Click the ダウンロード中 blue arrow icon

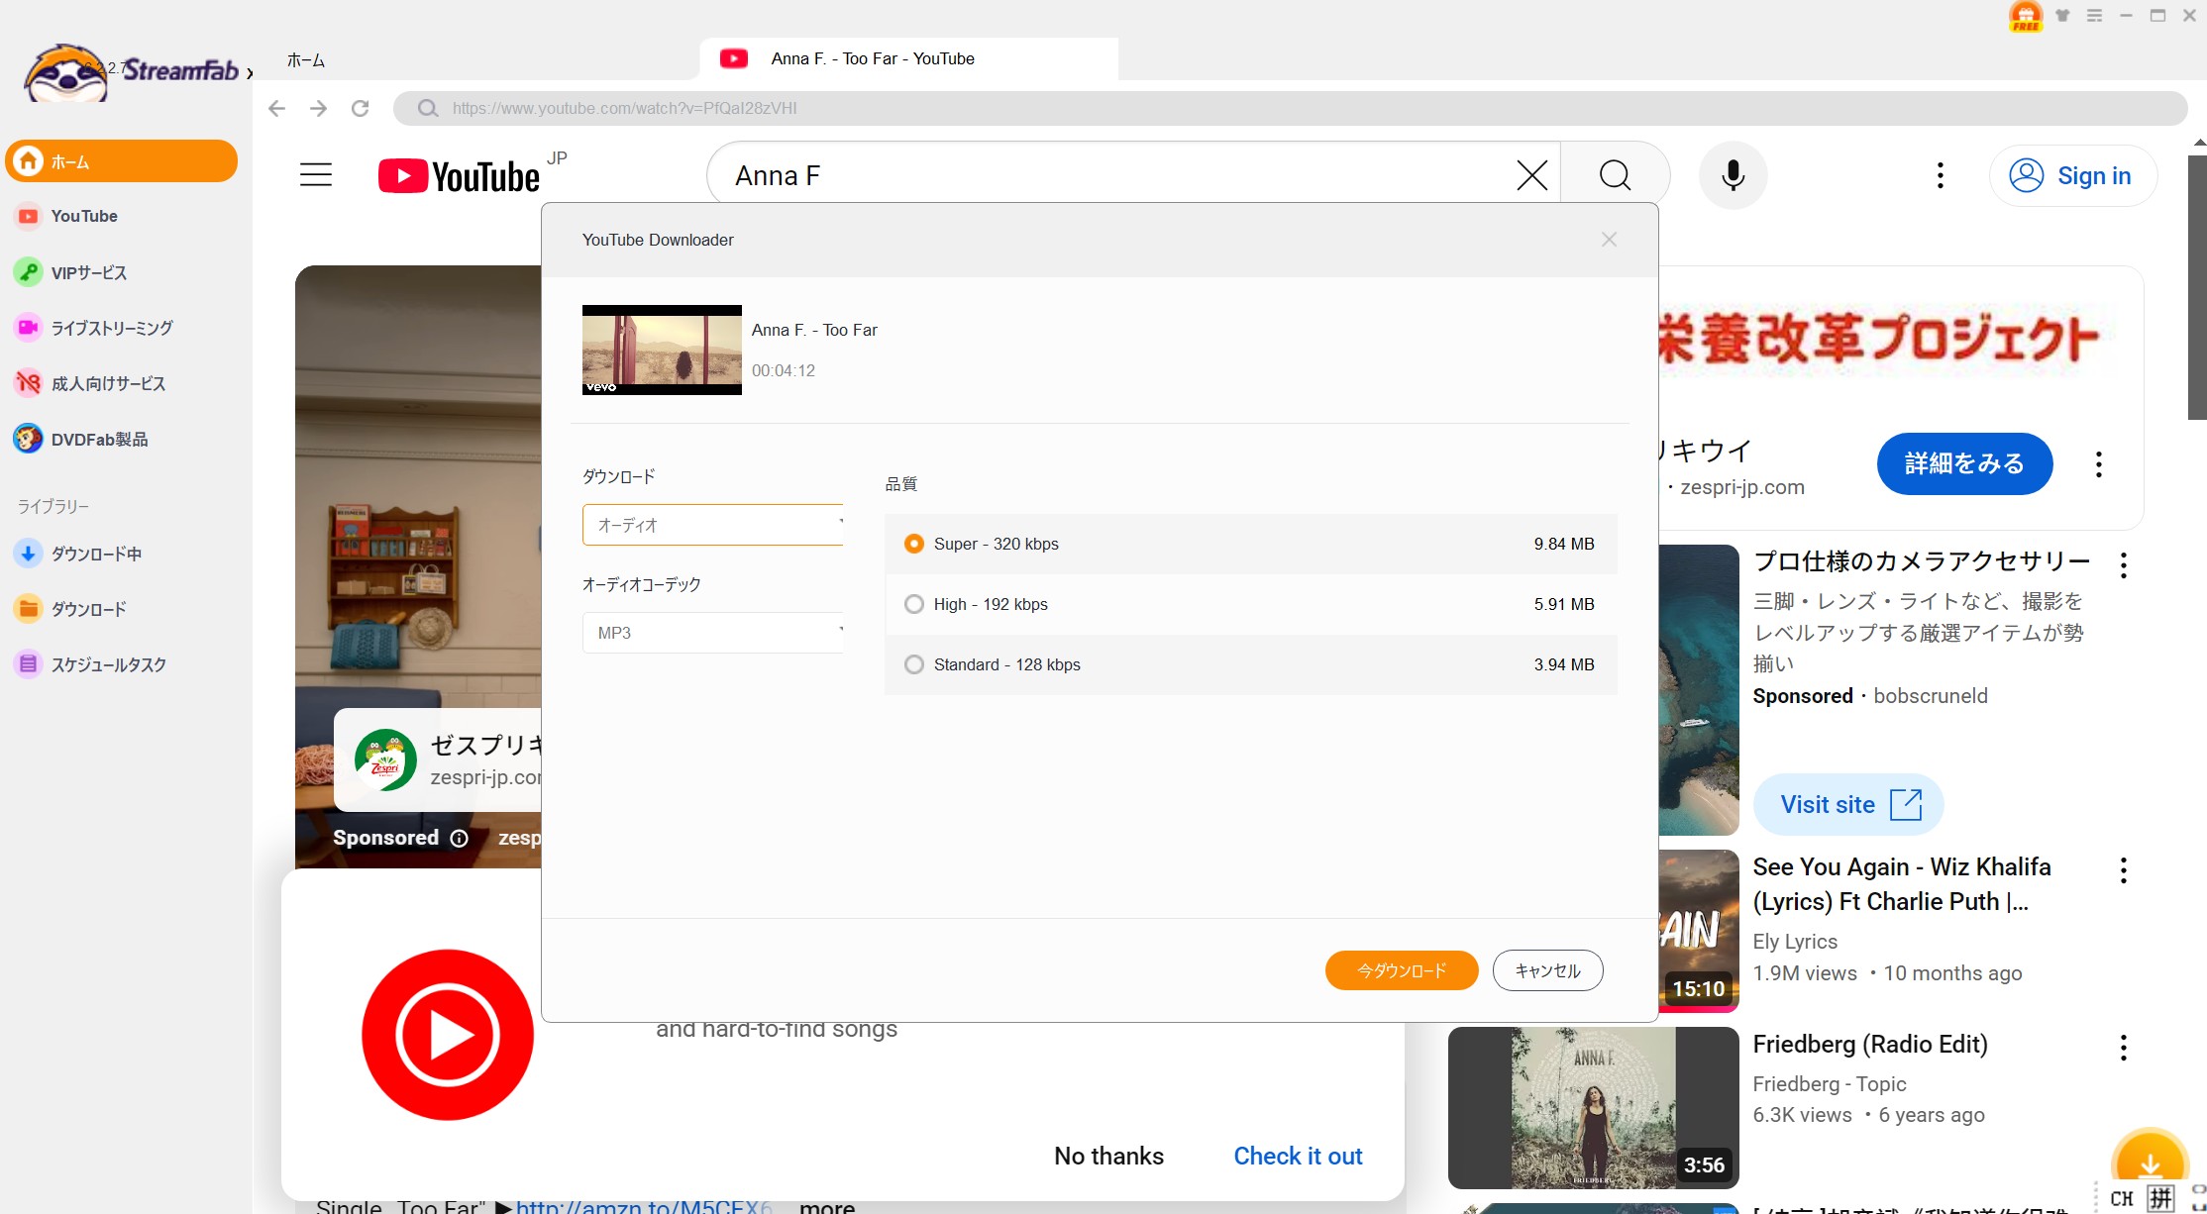pyautogui.click(x=28, y=554)
